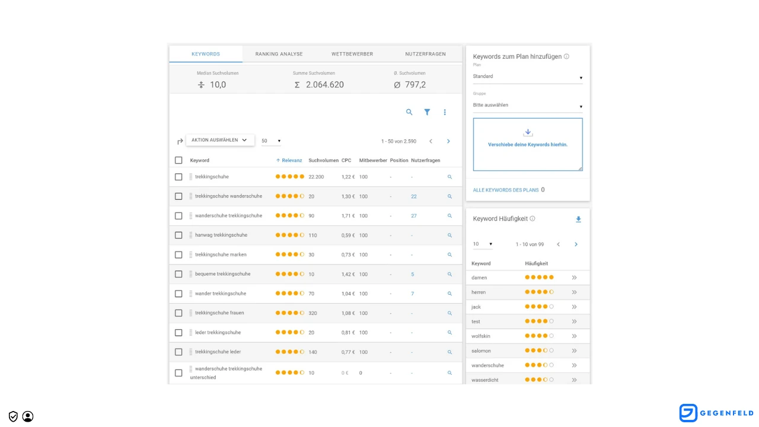Check the wanderschuhe trekkingschuhe row
Viewport: 759px width, 427px height.
pyautogui.click(x=178, y=216)
